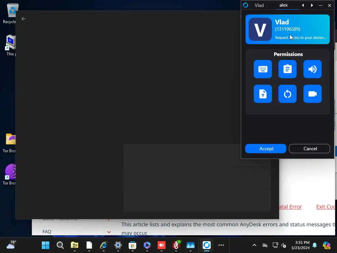Toggle sound transmission permission
337x253 pixels.
[x=312, y=69]
